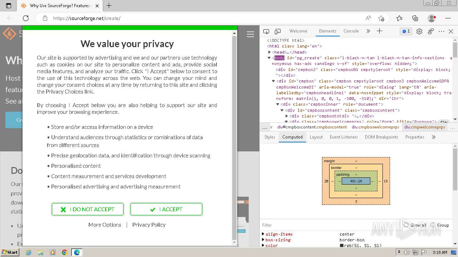
Task: Switch to the Welcome tab
Action: (x=298, y=31)
